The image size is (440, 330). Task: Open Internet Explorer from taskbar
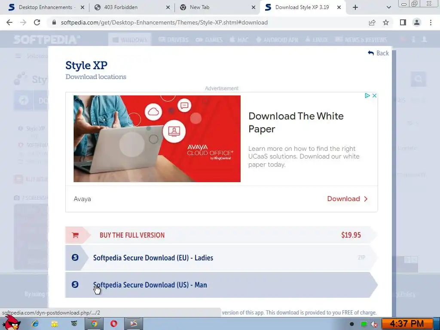click(x=35, y=324)
